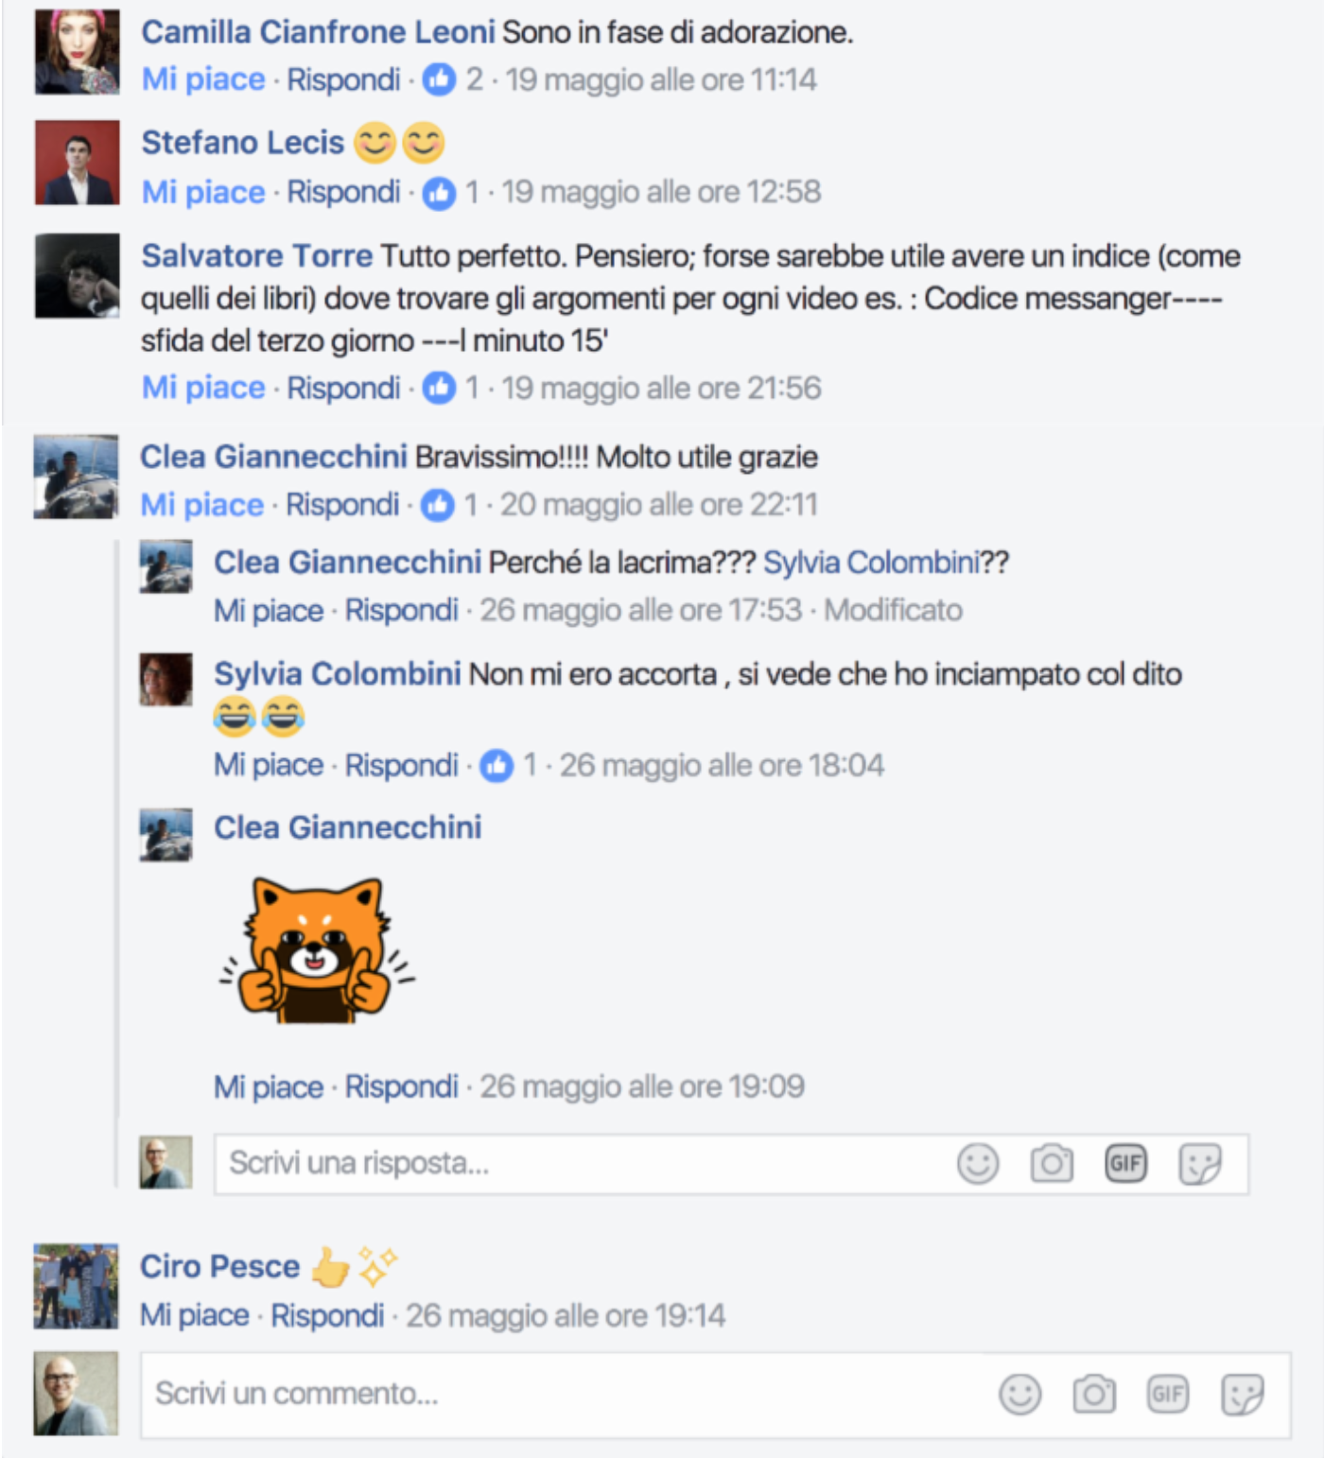
Task: Attach photo using reply camera icon
Action: 1052,1163
